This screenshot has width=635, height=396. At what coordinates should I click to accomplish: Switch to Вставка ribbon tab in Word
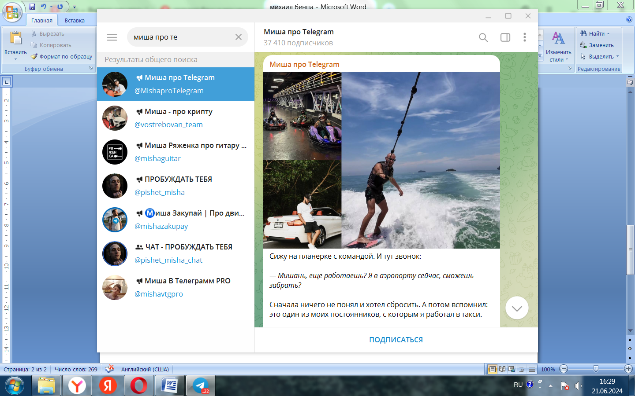pyautogui.click(x=75, y=20)
